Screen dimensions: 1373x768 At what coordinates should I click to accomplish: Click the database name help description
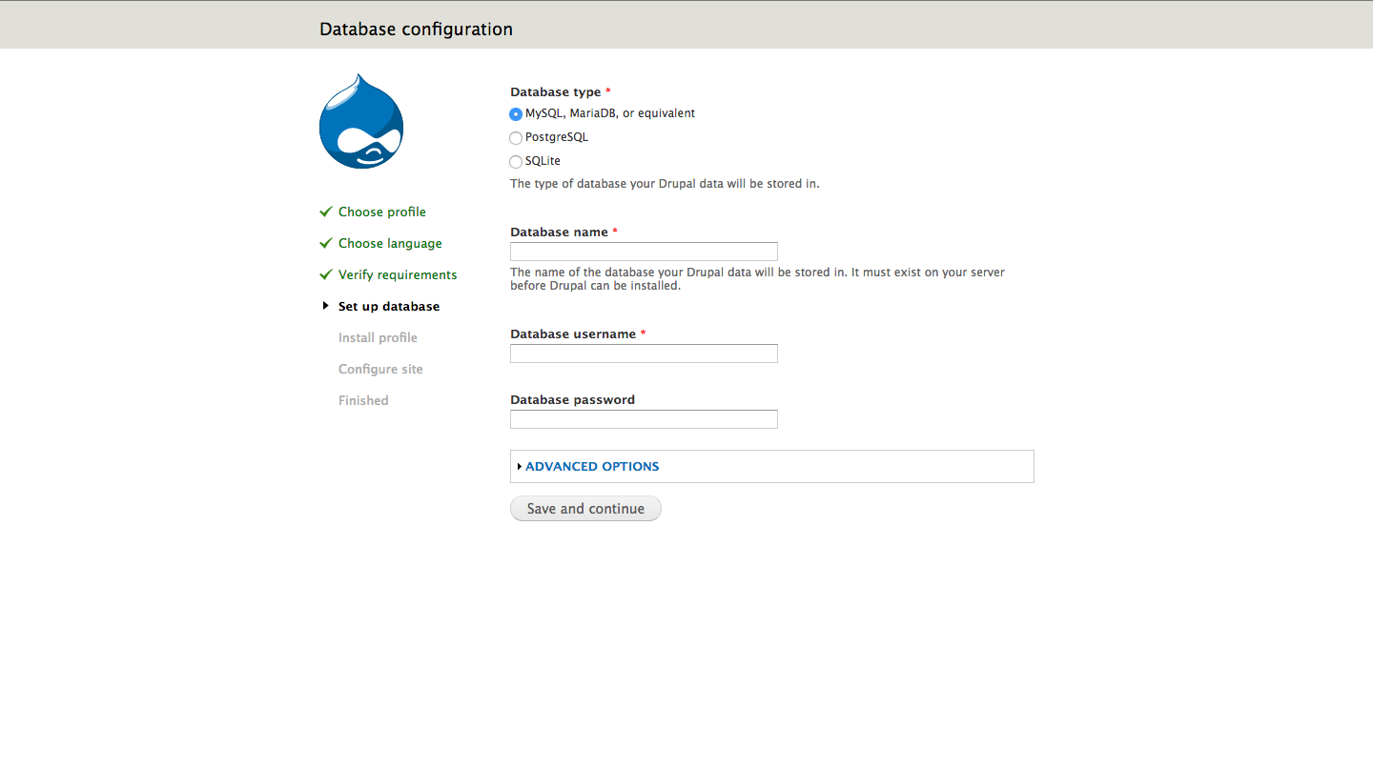click(758, 279)
